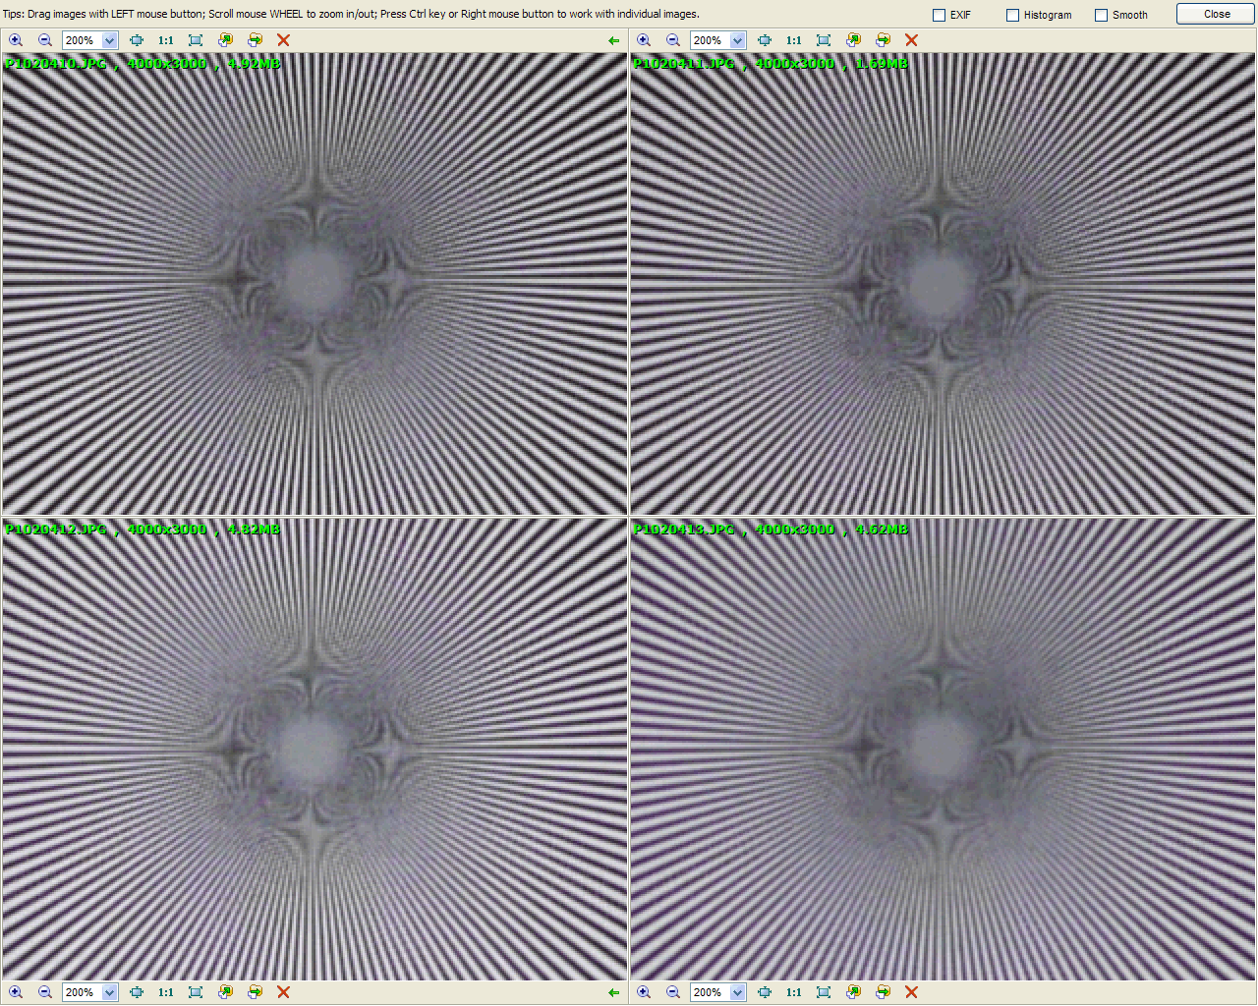Viewport: 1258px width, 1006px height.
Task: Zoom out on image P1020412.JPG
Action: (45, 992)
